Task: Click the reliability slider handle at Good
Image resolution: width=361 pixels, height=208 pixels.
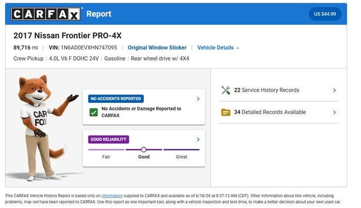Action: coord(144,150)
